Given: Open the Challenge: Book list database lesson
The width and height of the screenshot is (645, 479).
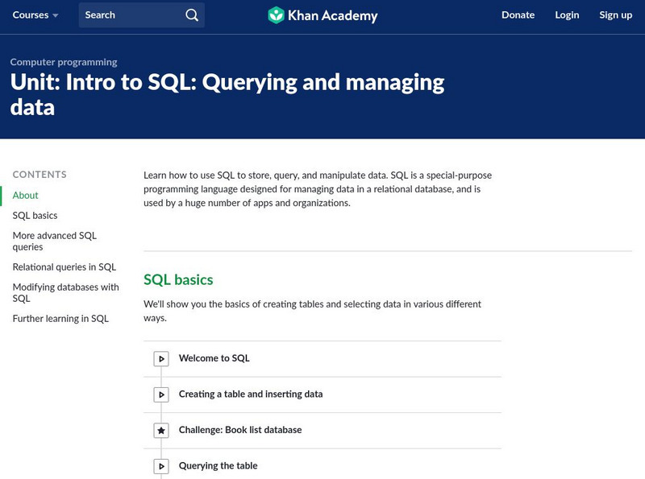Looking at the screenshot, I should [x=240, y=430].
